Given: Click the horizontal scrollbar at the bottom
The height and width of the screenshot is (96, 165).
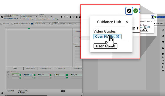Looking at the screenshot, I should [27, 95].
